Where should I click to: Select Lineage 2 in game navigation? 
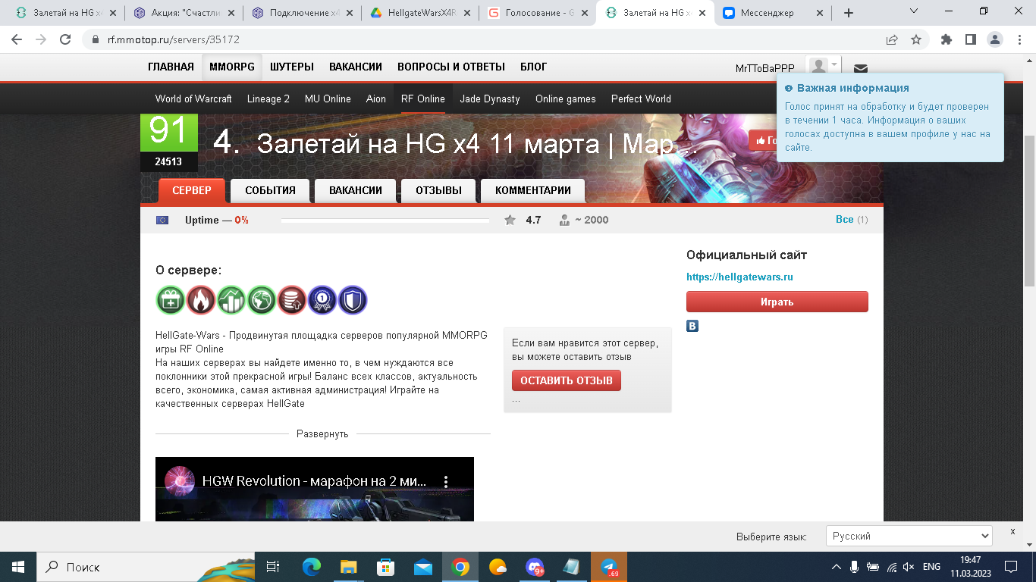coord(268,99)
